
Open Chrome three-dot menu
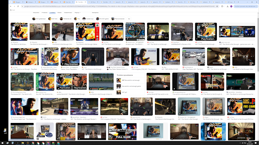pos(257,6)
